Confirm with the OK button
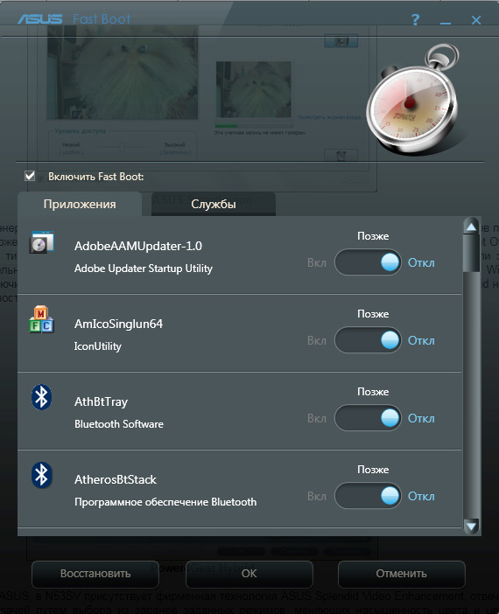Screen dimensions: 499x614 point(249,574)
